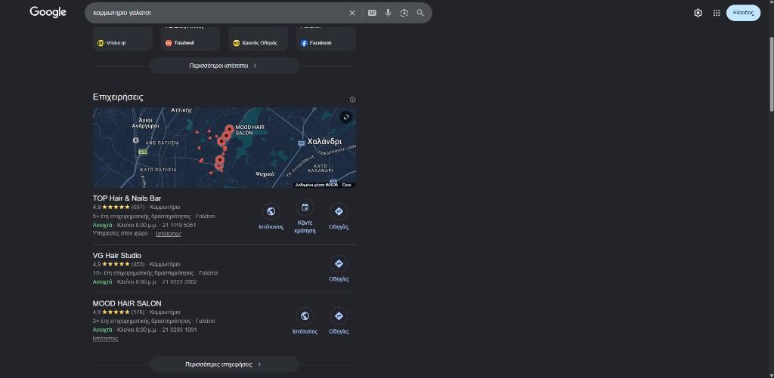Submit the search with the magnifier icon
The height and width of the screenshot is (378, 774).
420,13
